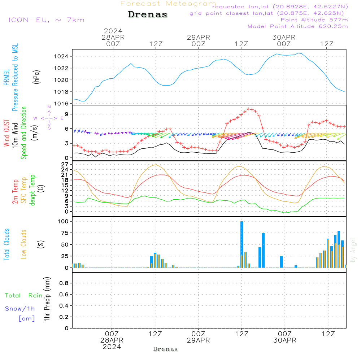Click the red Wind GUST label
Image resolution: width=361 pixels, height=361 pixels.
click(6, 134)
